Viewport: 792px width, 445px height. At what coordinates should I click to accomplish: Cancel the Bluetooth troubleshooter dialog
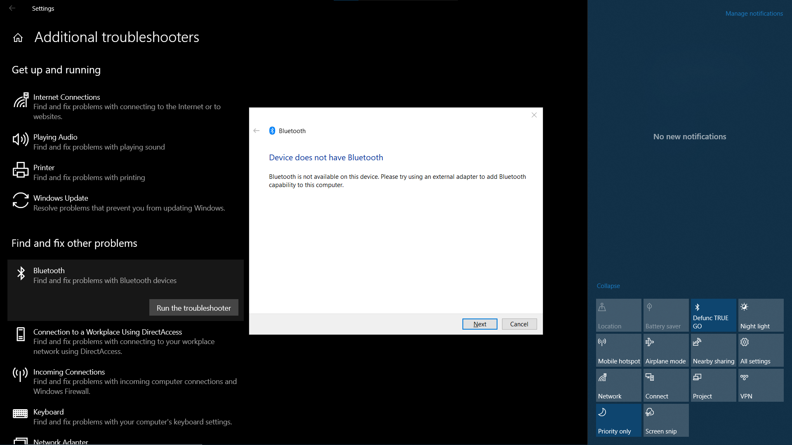pos(519,324)
